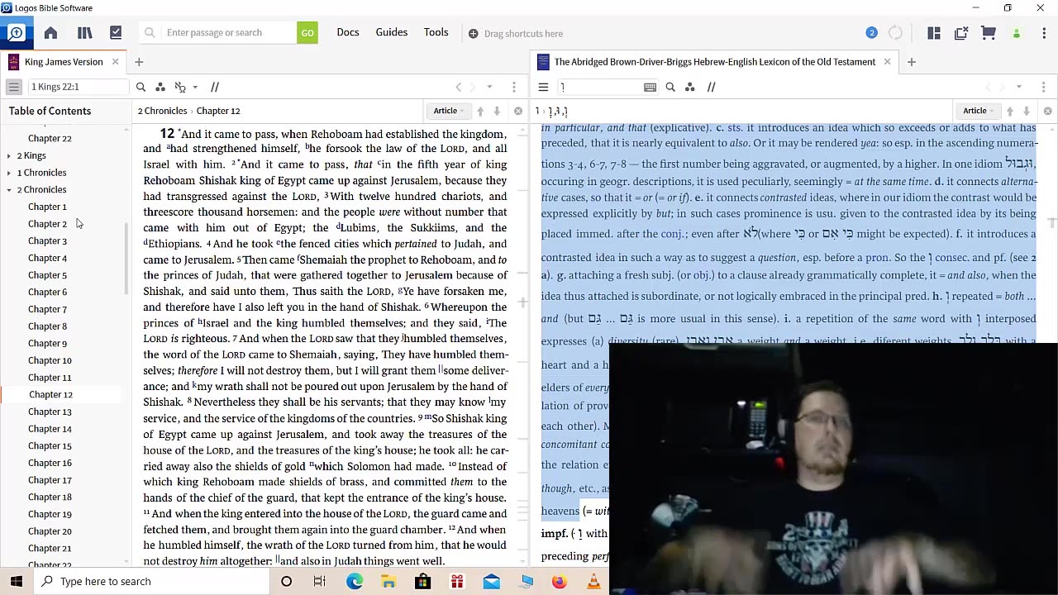Screen dimensions: 1058x595
Task: Open the Windows Start menu
Action: tap(17, 581)
